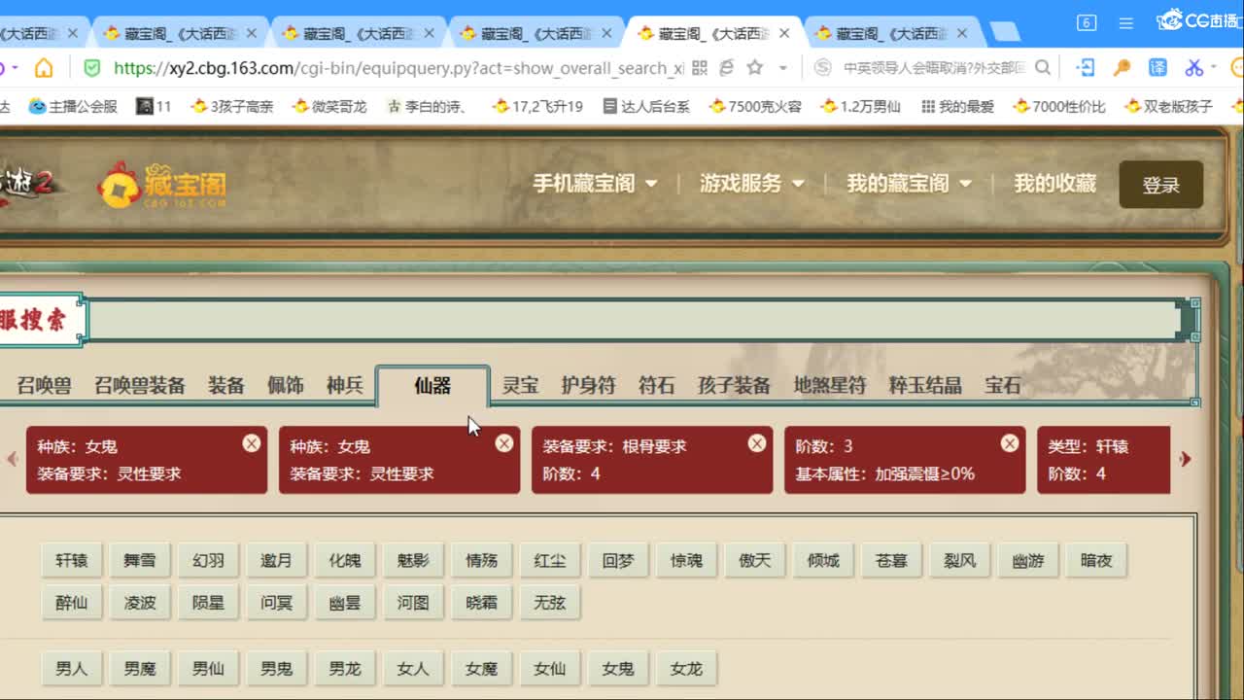The height and width of the screenshot is (700, 1244).
Task: Click the address bar URL field
Action: pos(398,68)
